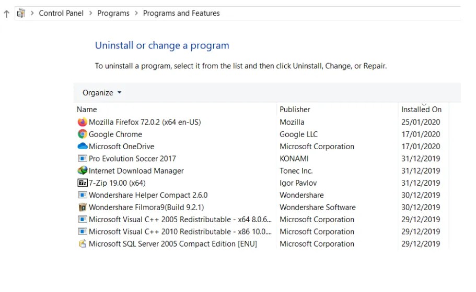Click the Google Chrome icon
The height and width of the screenshot is (292, 476).
[x=82, y=134]
